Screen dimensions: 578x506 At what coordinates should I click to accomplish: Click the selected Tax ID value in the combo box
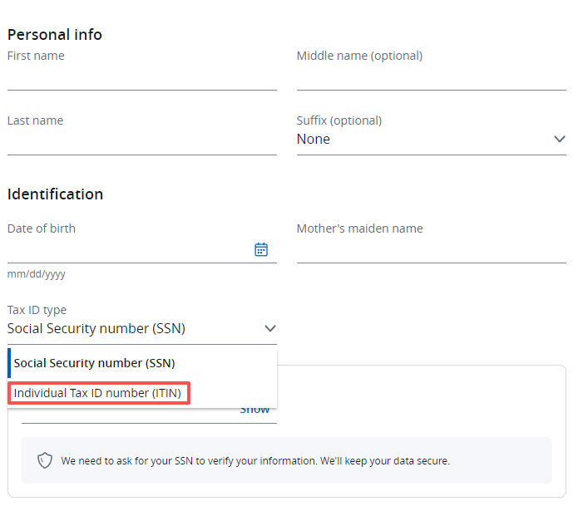(96, 329)
